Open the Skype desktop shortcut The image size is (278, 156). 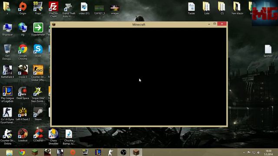pos(38,51)
